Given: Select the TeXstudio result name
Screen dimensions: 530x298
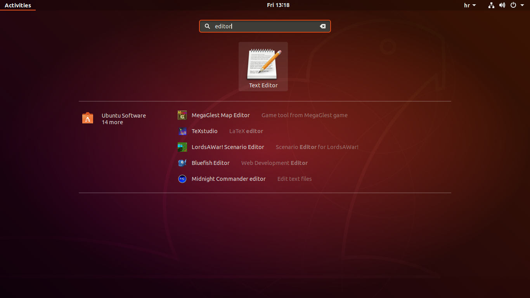Looking at the screenshot, I should pos(204,131).
